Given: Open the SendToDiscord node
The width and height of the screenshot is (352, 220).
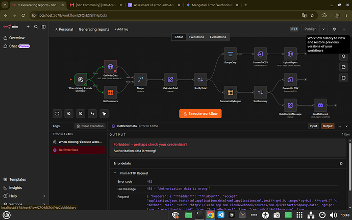Looking at the screenshot, I should (320, 105).
